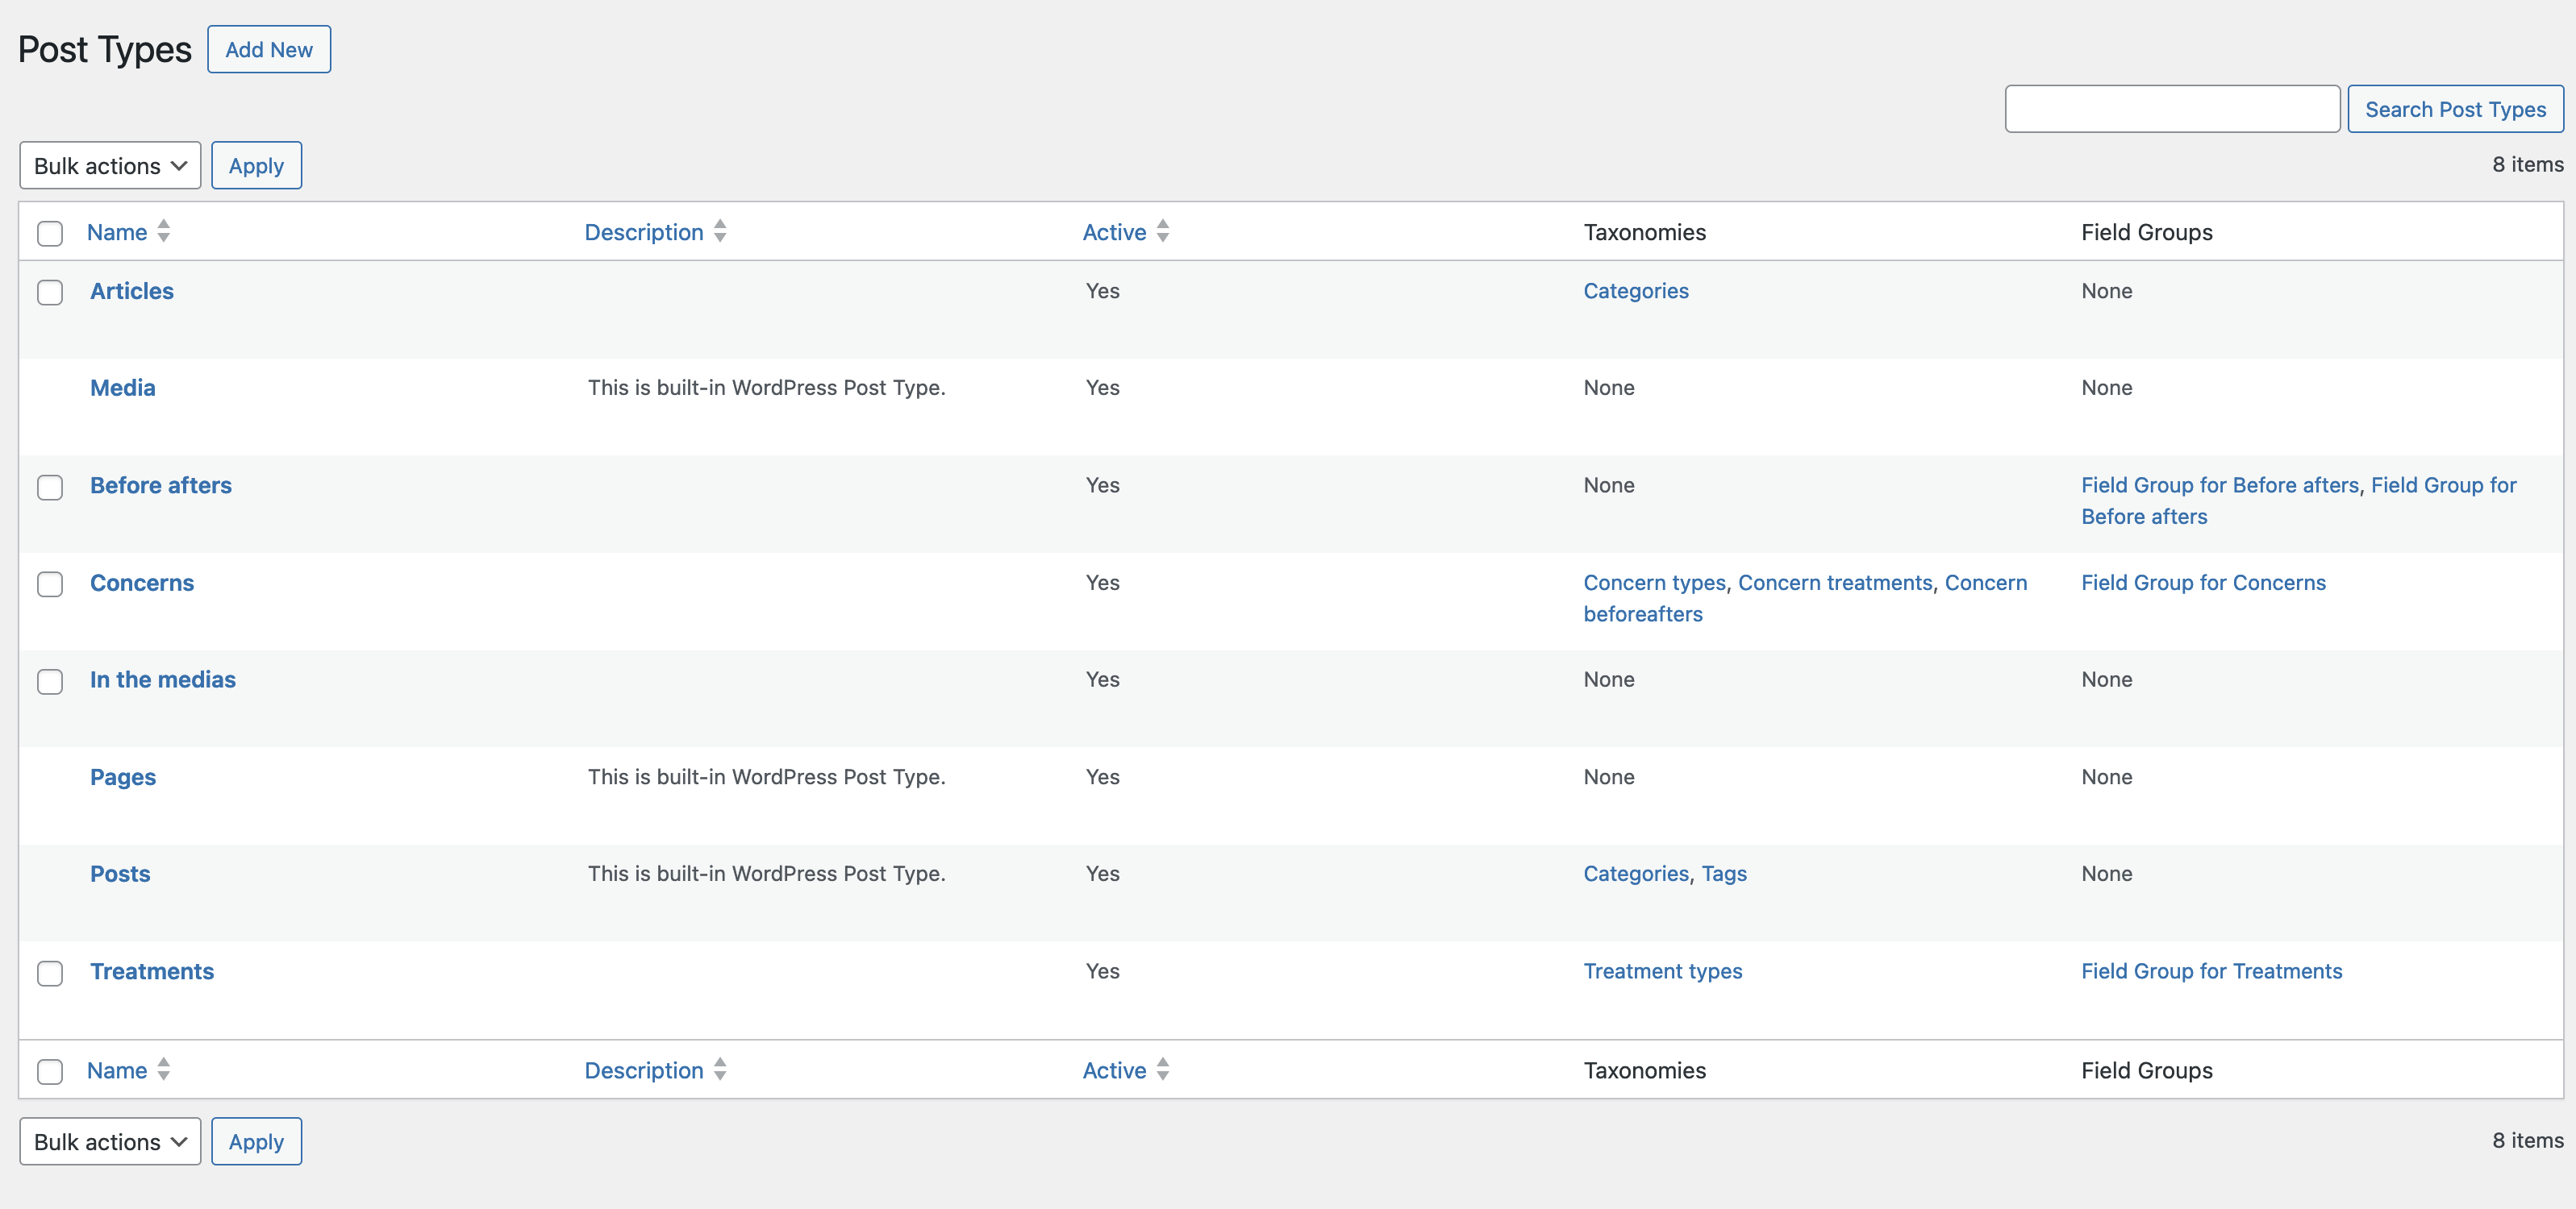Click sort arrows beside top Description header
The image size is (2576, 1209).
(x=720, y=232)
